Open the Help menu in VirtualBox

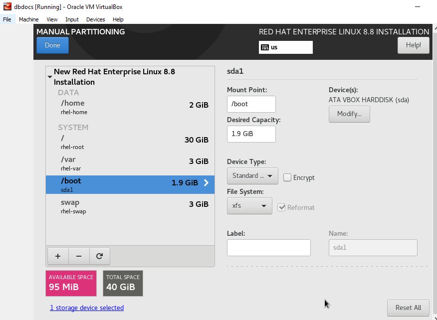(118, 19)
